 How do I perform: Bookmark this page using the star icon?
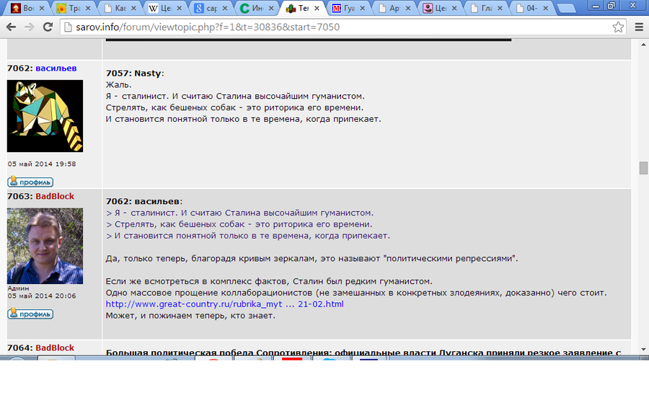[618, 27]
